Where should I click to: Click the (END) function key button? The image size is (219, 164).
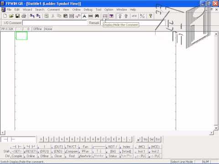[58, 151]
